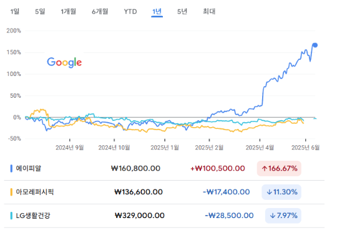Click the yellow 아모레퍼시픽 color marker
337x233 pixels.
point(11,192)
